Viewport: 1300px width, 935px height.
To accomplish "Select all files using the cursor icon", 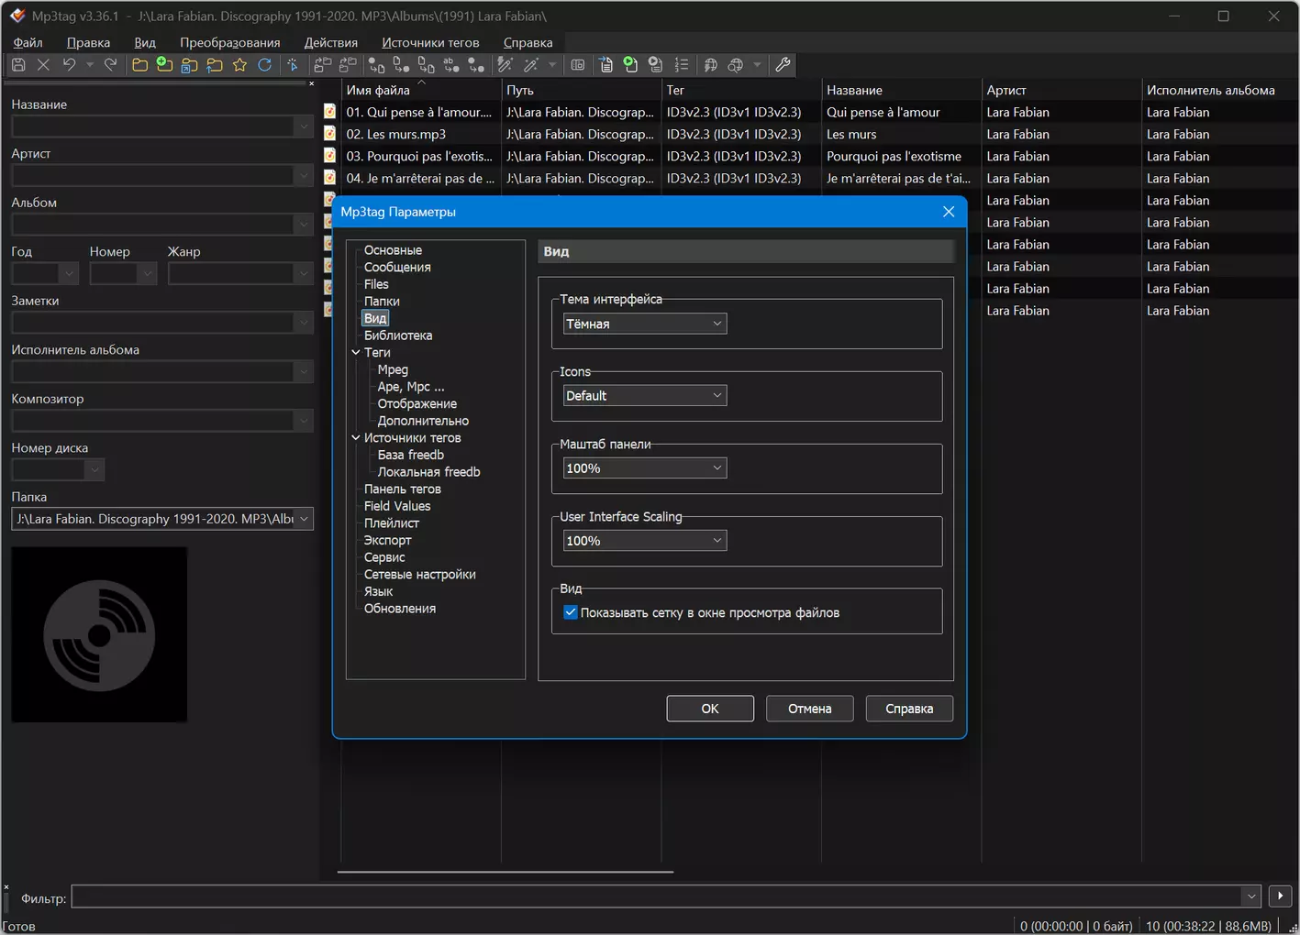I will 293,65.
